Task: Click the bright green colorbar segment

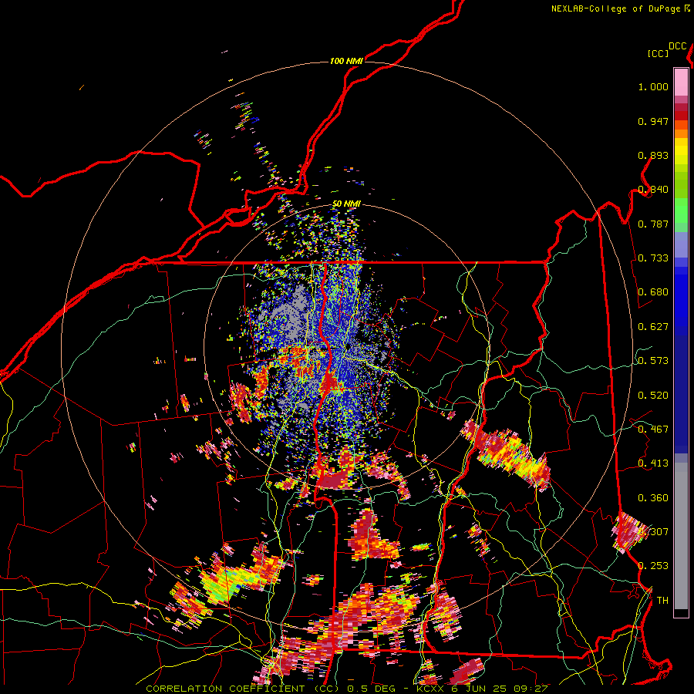Action: pos(681,211)
